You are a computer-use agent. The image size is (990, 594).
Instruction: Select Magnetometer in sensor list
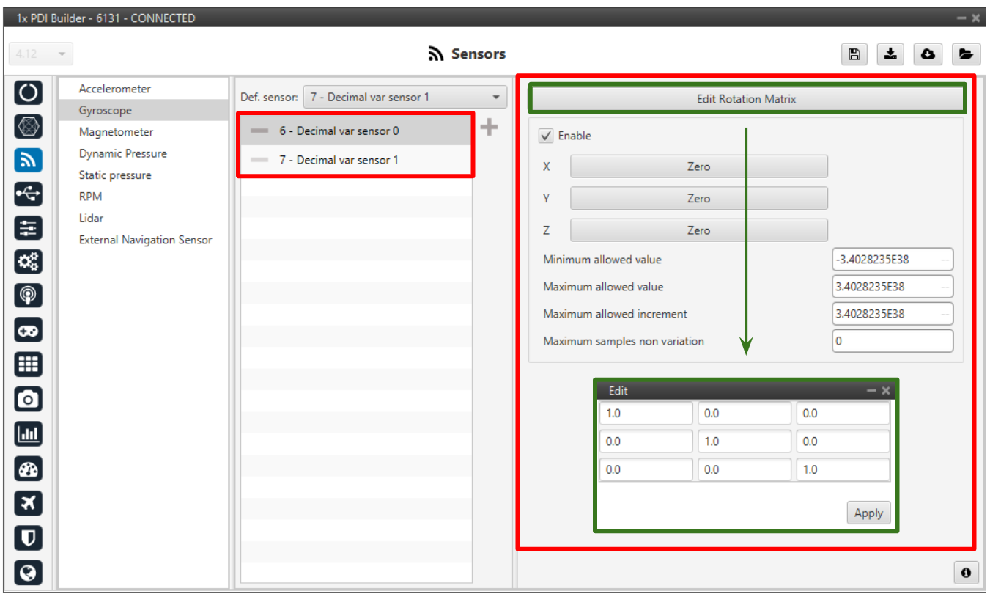pyautogui.click(x=116, y=132)
